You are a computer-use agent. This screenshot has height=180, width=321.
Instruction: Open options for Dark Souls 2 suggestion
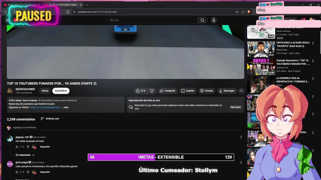click(x=313, y=43)
